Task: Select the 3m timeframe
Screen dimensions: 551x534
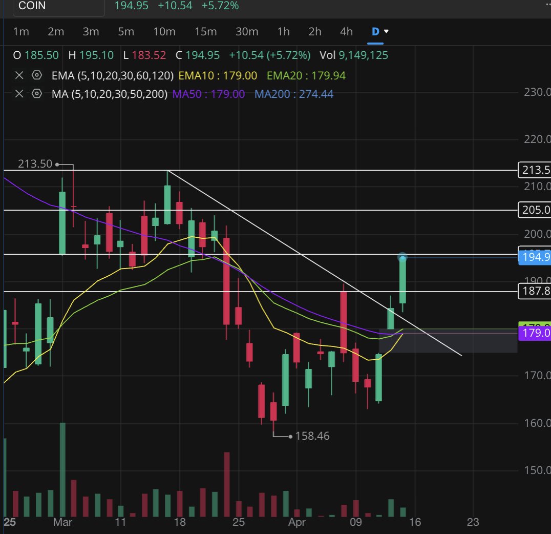Action: click(91, 32)
